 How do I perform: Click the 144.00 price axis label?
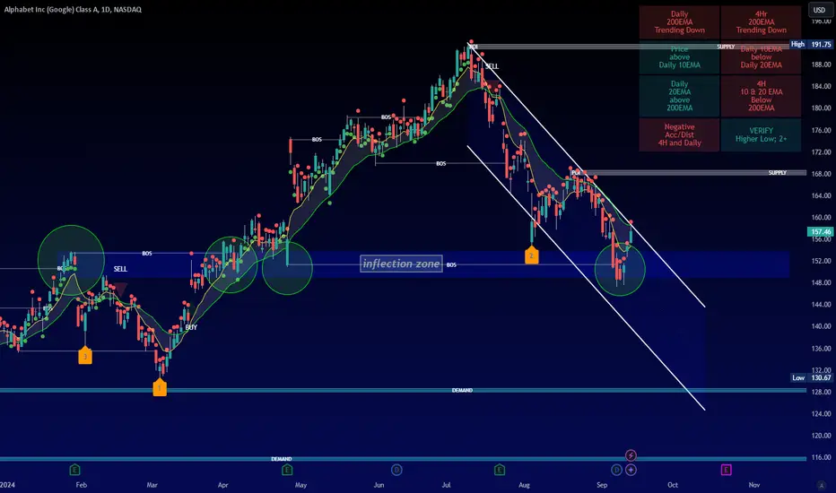coord(821,305)
